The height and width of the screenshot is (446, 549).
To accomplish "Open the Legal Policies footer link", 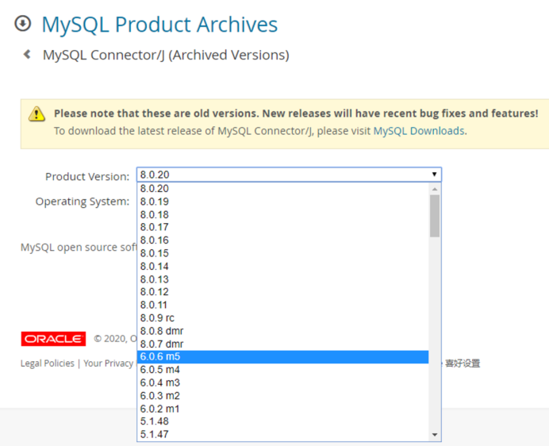I will (47, 363).
